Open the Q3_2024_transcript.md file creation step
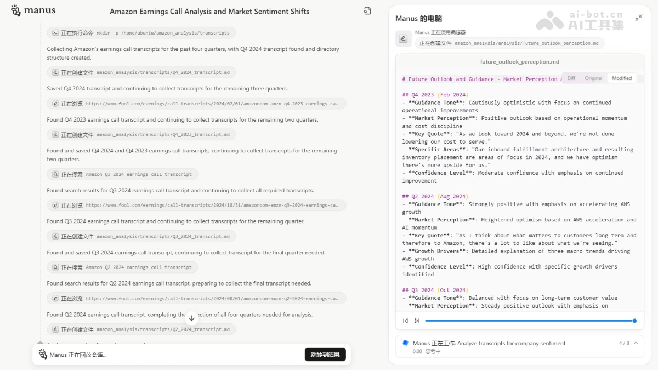Screen dimensions: 658x370 coord(141,236)
